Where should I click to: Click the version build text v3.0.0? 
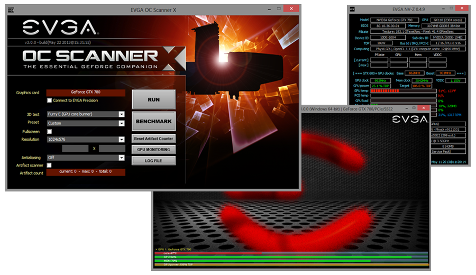(x=58, y=42)
